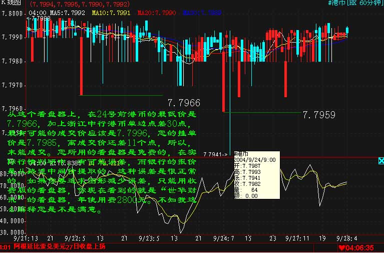
Task: Click the 7.8000 price axis label
Action: coord(12,13)
